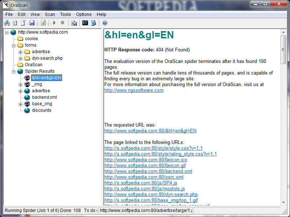Open the Edit menu
The width and height of the screenshot is (290, 217).
(x=21, y=14)
